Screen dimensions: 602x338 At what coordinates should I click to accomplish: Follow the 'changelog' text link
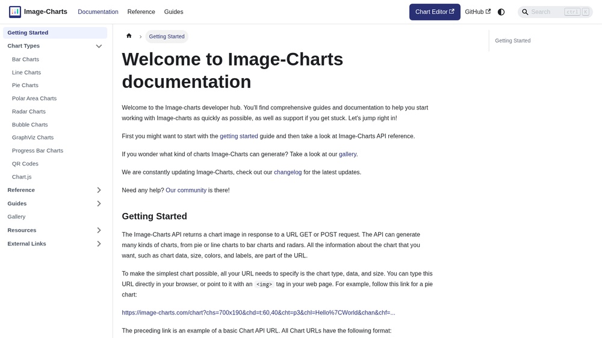(288, 172)
